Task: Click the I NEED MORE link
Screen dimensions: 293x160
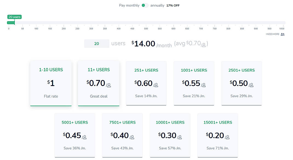Action: (272, 34)
